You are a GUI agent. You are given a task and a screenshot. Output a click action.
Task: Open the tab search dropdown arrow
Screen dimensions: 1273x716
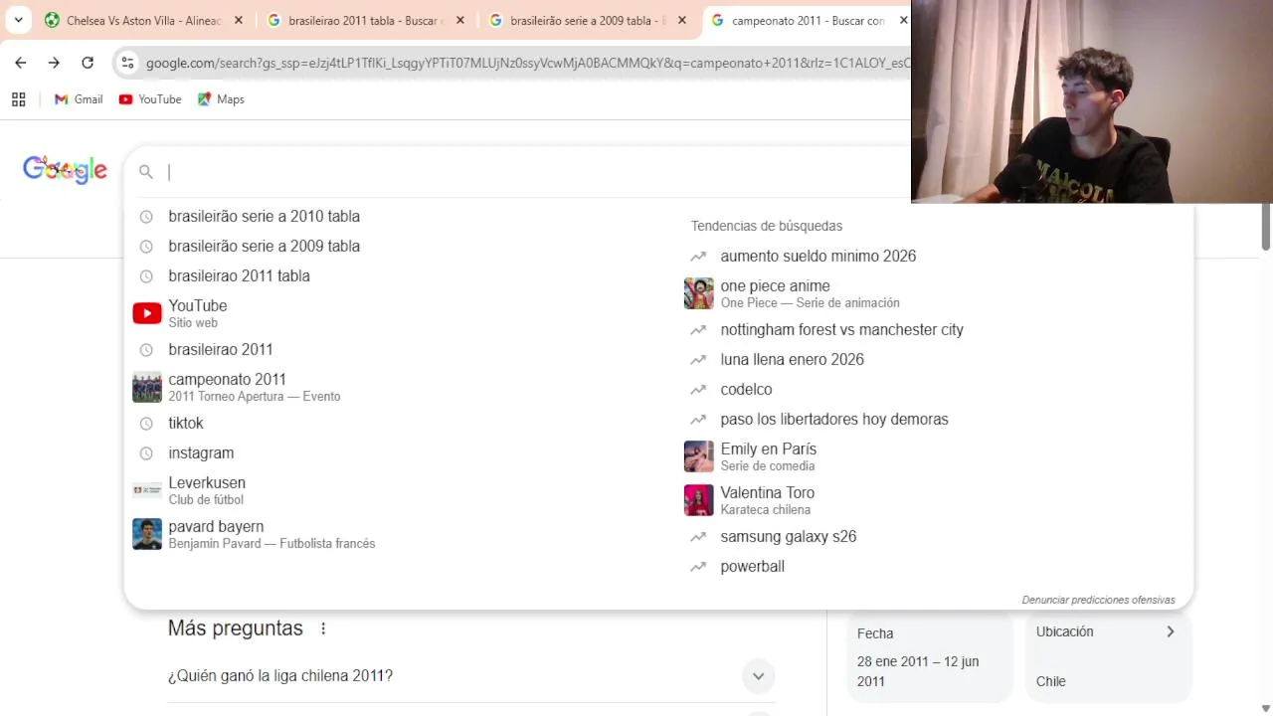pyautogui.click(x=18, y=20)
